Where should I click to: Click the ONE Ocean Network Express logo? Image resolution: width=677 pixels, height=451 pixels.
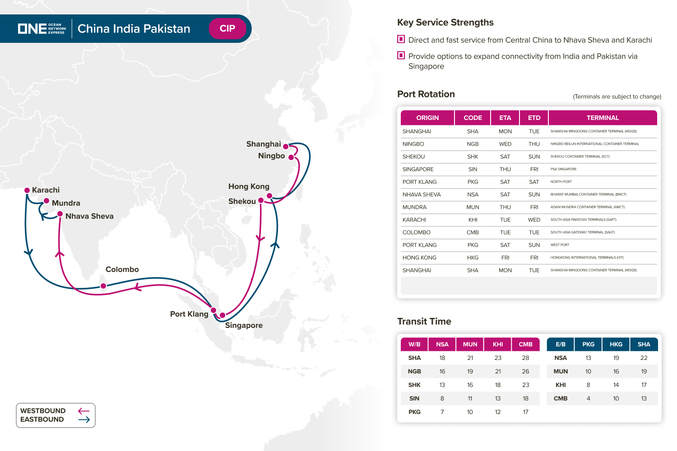(x=42, y=29)
